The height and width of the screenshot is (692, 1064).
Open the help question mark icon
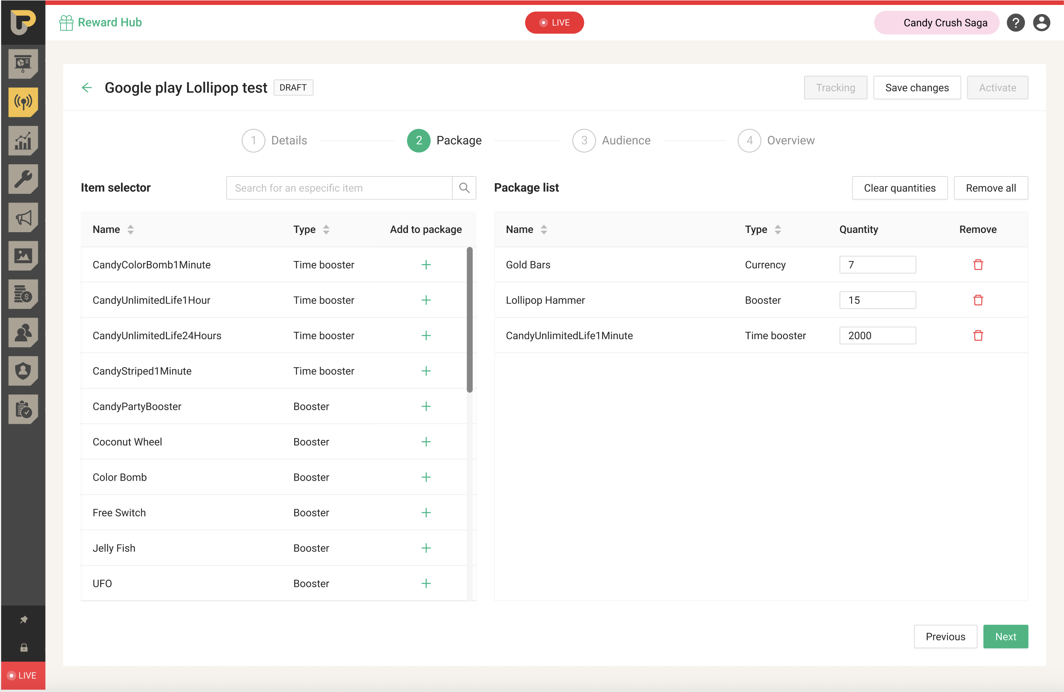pyautogui.click(x=1015, y=22)
